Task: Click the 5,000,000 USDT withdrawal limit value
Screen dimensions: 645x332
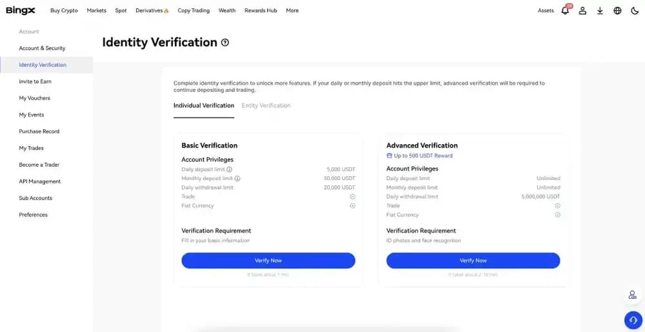Action: [x=541, y=197]
